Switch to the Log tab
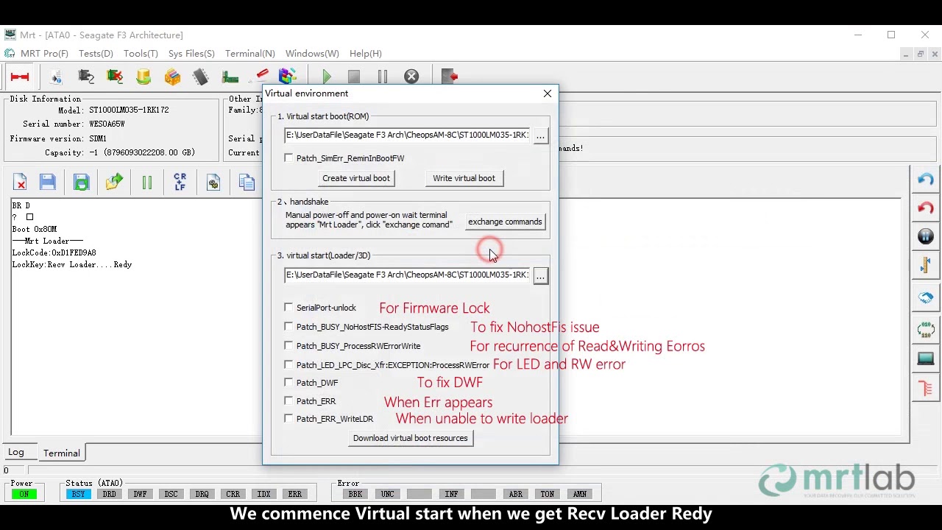This screenshot has width=942, height=530. point(16,452)
